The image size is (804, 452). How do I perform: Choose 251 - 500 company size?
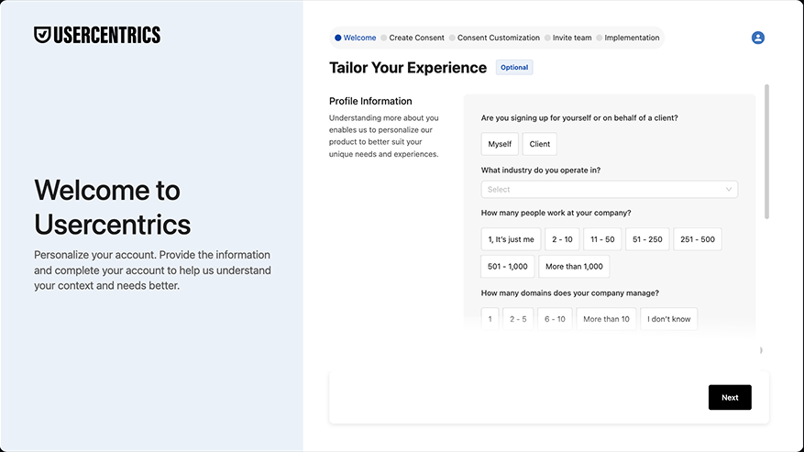[698, 239]
